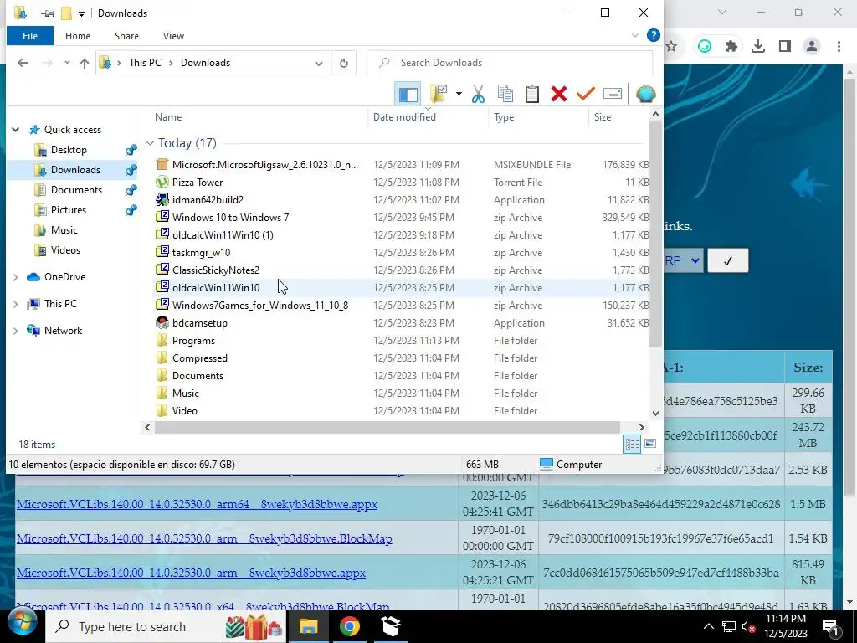Collapse the Quick access tree node
Viewport: 857px width, 643px height.
(x=16, y=130)
